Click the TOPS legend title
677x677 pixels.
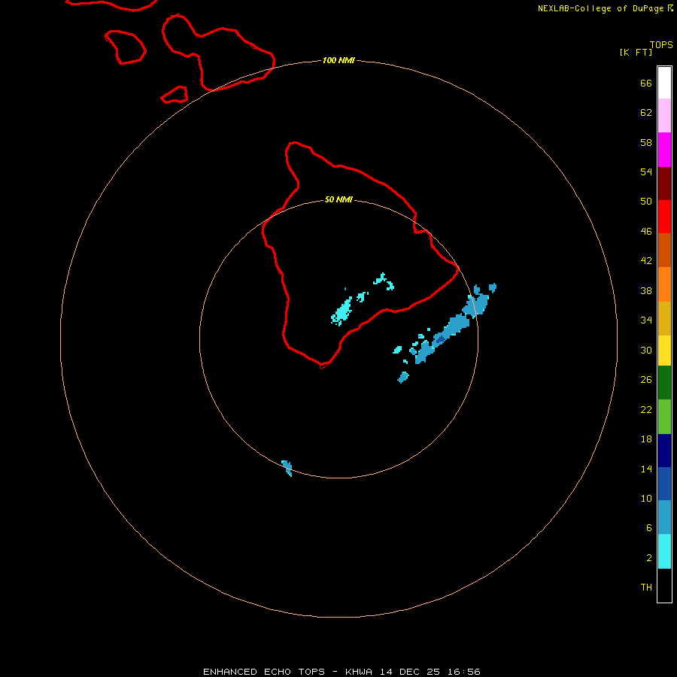[x=661, y=45]
